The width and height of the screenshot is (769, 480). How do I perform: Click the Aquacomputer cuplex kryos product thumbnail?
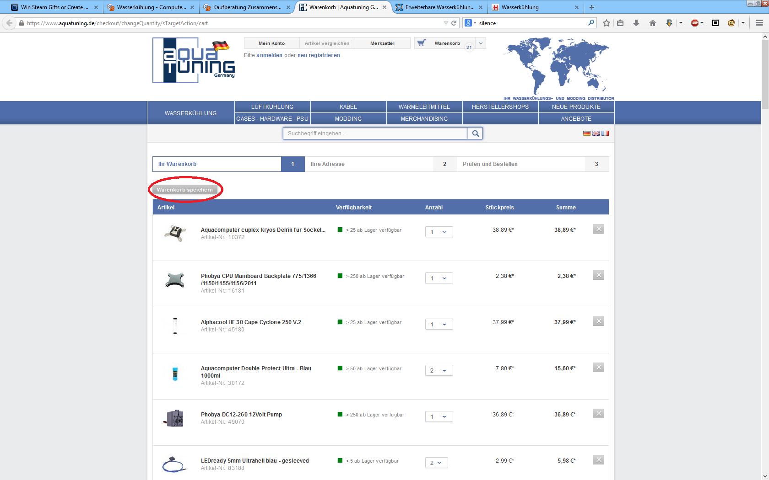(x=175, y=233)
